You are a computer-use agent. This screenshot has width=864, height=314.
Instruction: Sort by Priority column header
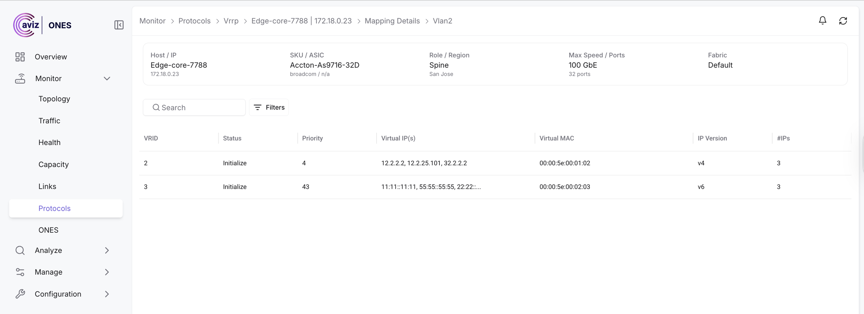click(312, 138)
